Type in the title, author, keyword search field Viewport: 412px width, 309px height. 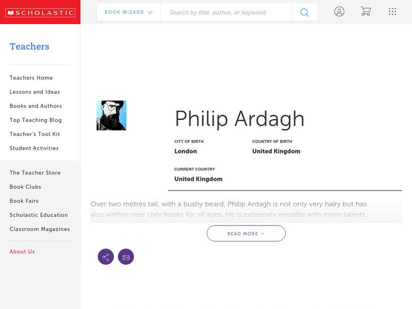click(x=226, y=12)
